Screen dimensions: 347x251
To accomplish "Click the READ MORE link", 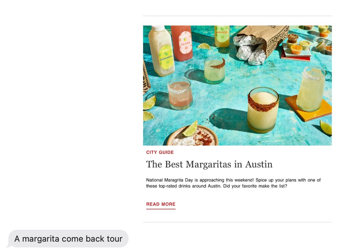I will coord(161,204).
